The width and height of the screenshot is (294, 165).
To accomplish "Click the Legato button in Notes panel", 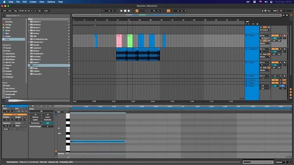I will point(35,120).
